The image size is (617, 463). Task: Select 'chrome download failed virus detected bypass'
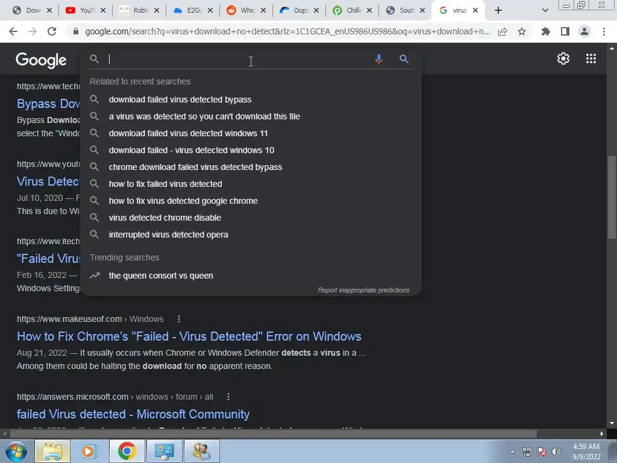click(251, 168)
